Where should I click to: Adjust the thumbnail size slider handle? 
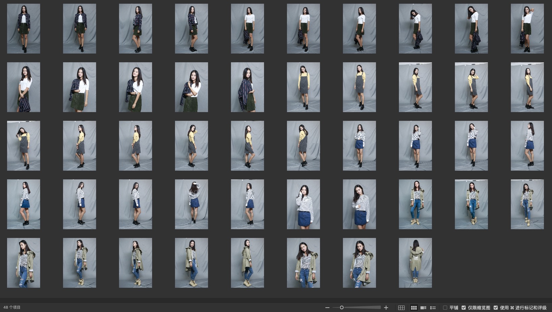coord(342,308)
